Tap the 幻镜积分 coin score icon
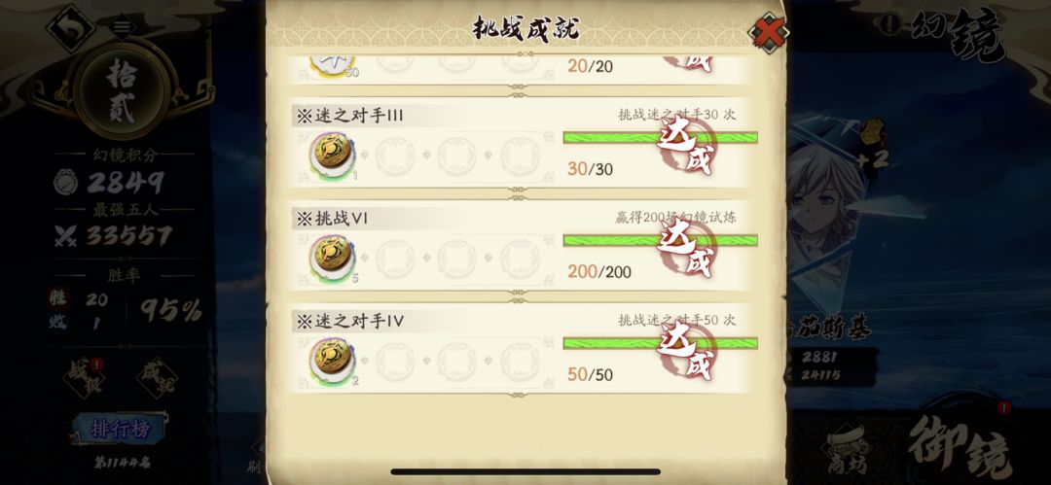This screenshot has height=485, width=1051. click(x=66, y=182)
